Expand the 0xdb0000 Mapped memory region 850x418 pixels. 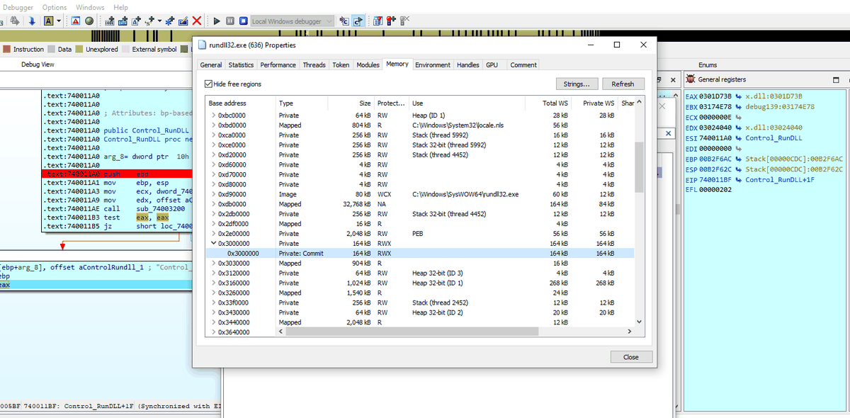point(213,204)
